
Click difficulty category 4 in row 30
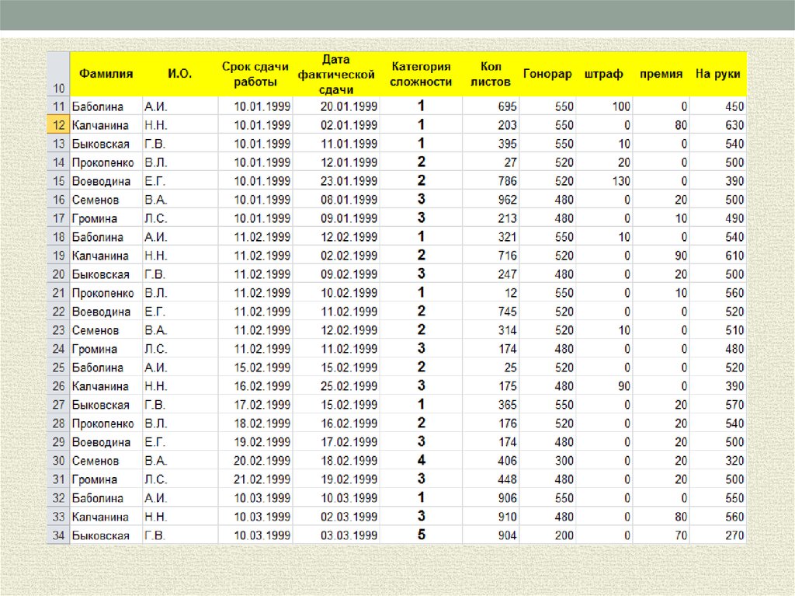[x=421, y=461]
